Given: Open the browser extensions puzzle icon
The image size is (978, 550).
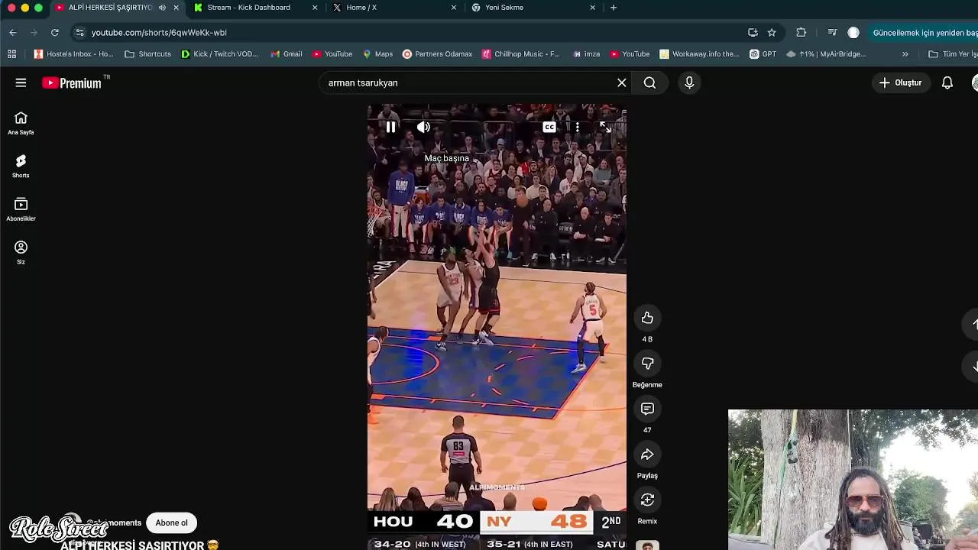Looking at the screenshot, I should coord(801,32).
